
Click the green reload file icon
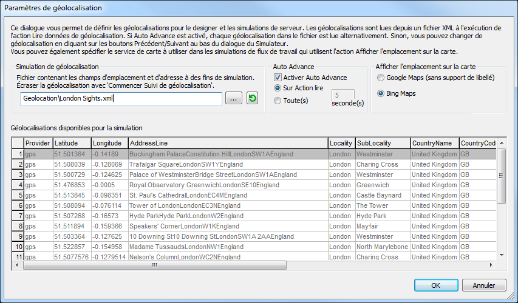252,98
